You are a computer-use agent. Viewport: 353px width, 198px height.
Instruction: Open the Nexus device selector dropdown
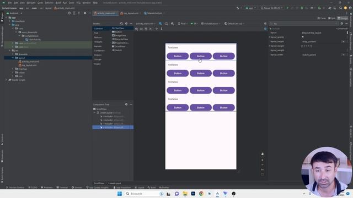tap(272, 8)
